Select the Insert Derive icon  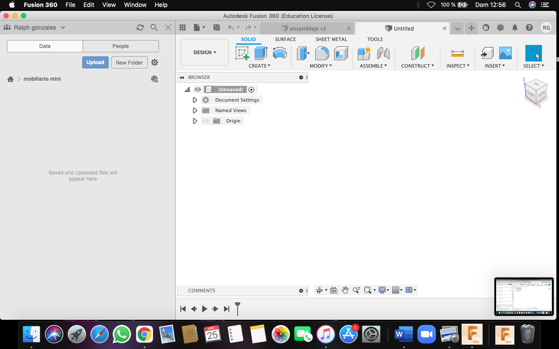[487, 53]
